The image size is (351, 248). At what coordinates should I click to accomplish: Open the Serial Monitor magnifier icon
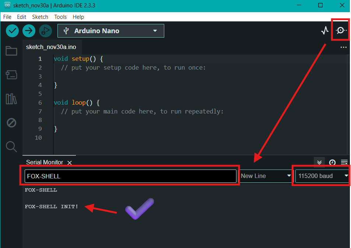coord(341,30)
